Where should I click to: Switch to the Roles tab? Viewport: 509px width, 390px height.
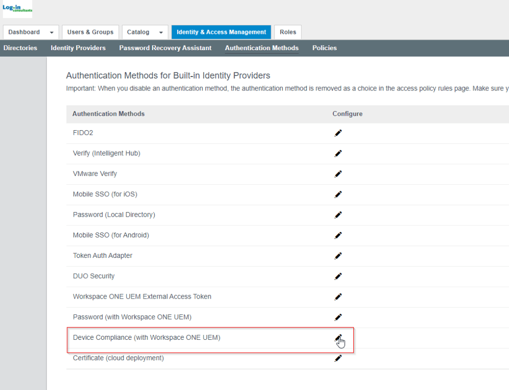(288, 32)
